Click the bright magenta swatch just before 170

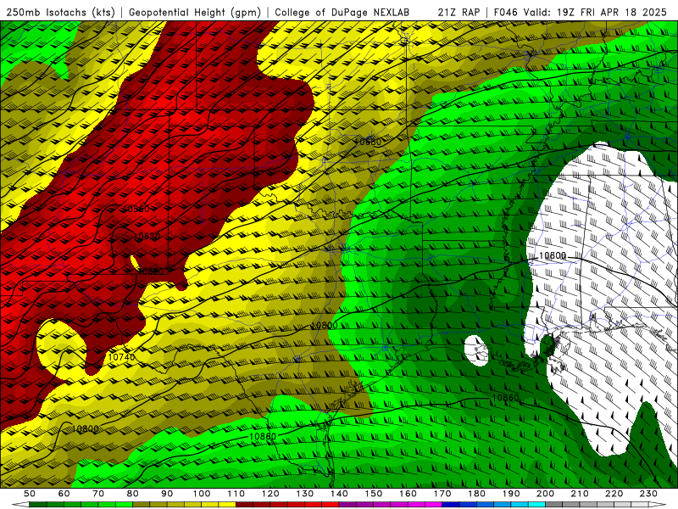tap(434, 504)
